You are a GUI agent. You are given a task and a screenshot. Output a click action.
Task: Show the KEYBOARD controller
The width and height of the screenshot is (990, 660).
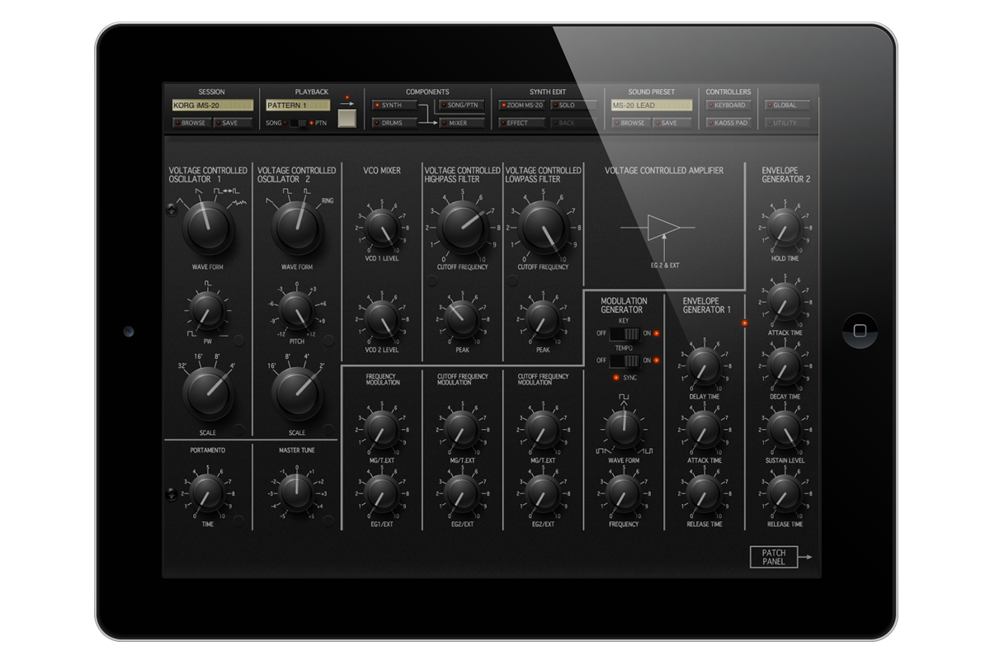(728, 106)
